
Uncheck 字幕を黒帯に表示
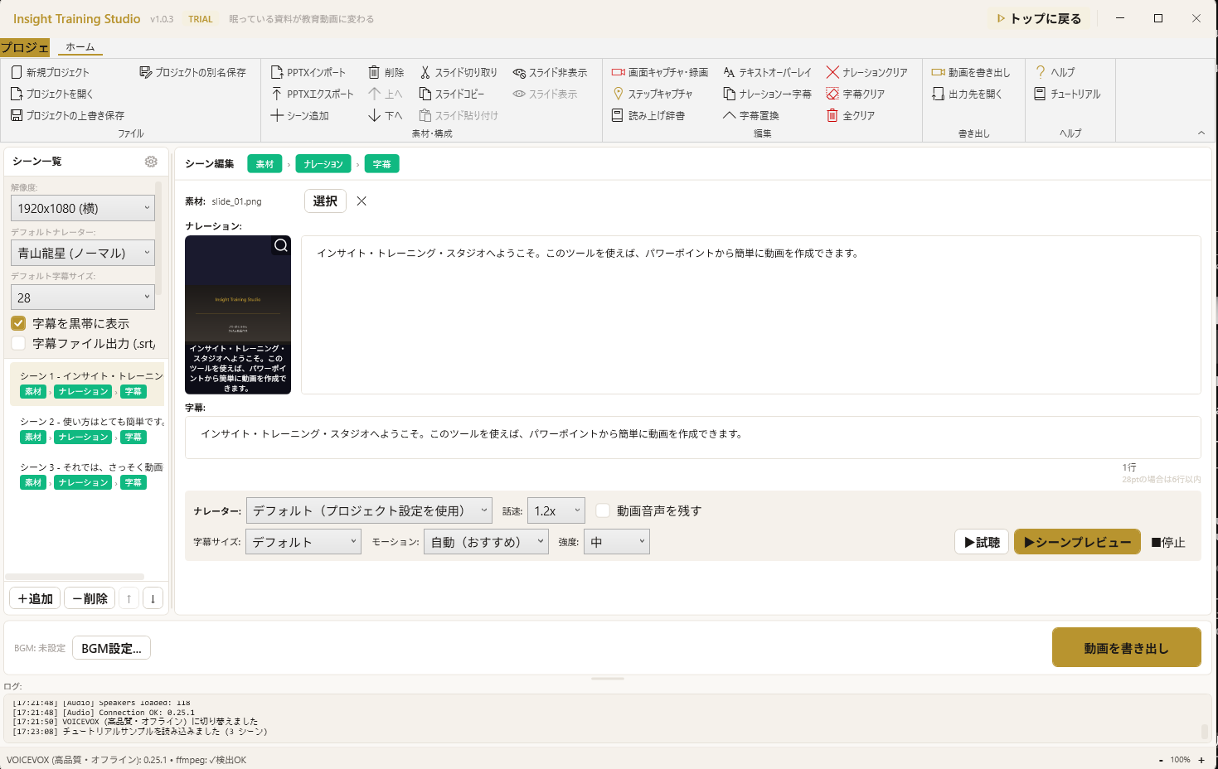tap(17, 323)
